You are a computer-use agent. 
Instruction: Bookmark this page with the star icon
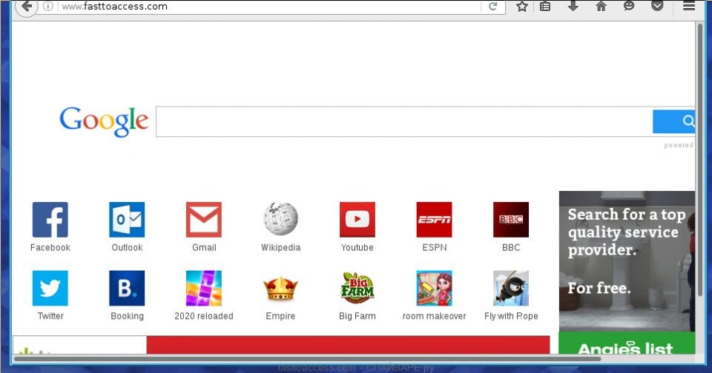(x=522, y=6)
